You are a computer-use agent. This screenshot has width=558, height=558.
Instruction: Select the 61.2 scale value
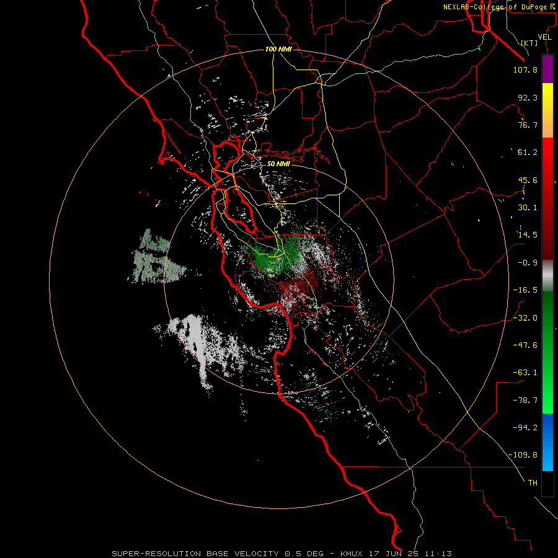[x=528, y=153]
